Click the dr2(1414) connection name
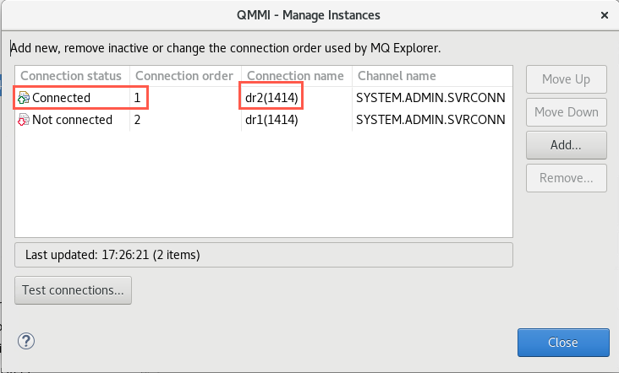Screen dimensions: 619x373 (x=271, y=98)
